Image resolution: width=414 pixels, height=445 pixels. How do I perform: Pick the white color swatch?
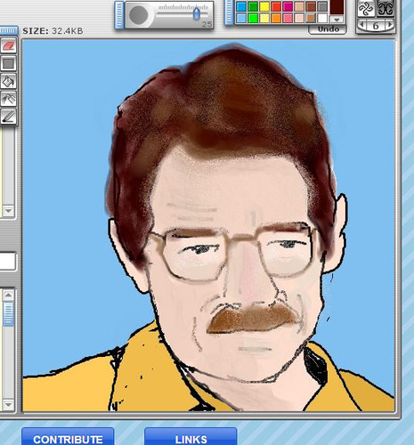click(x=322, y=18)
